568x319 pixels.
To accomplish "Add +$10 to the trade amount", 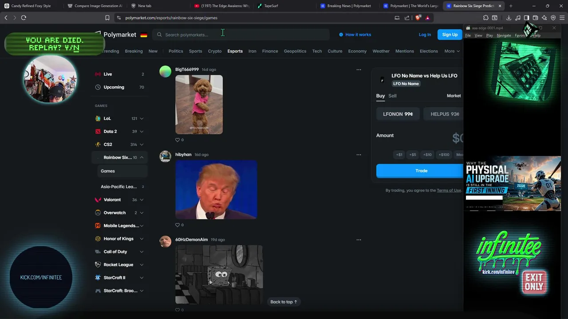I will click(427, 155).
